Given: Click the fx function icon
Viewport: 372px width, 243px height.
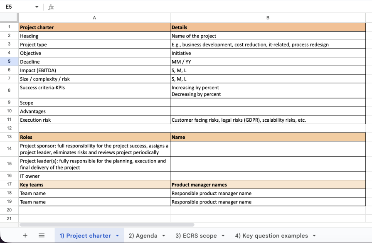Looking at the screenshot, I should click(51, 7).
